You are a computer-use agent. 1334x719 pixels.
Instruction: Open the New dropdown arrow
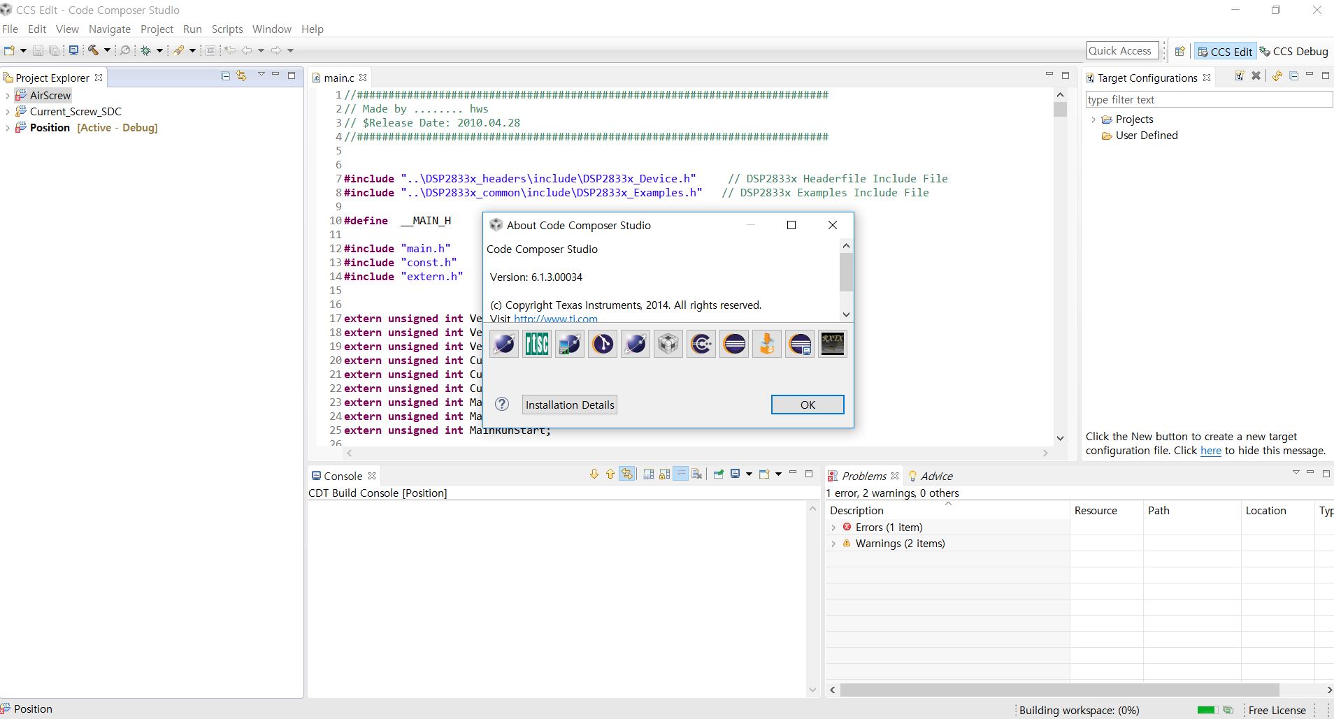pos(23,50)
